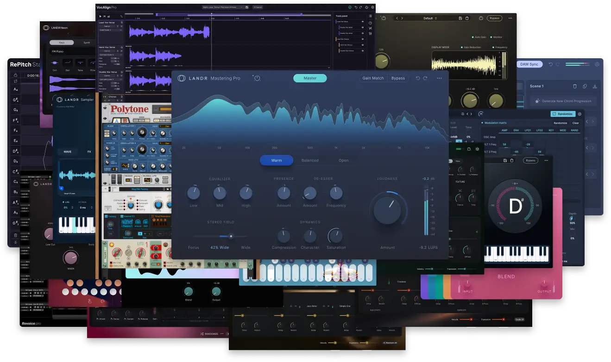This screenshot has height=362, width=611.
Task: Switch to the Open style tab
Action: [x=343, y=160]
